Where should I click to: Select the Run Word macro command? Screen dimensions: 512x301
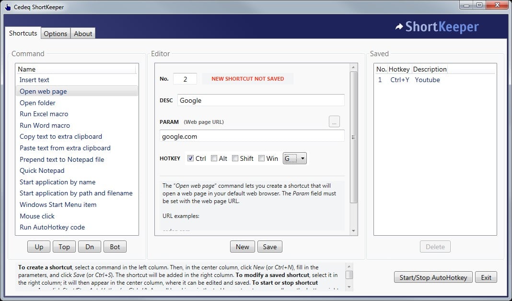pos(77,125)
